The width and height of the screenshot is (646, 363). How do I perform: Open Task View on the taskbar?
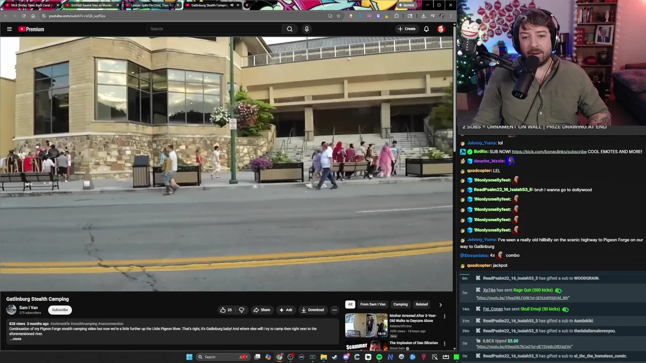257,357
